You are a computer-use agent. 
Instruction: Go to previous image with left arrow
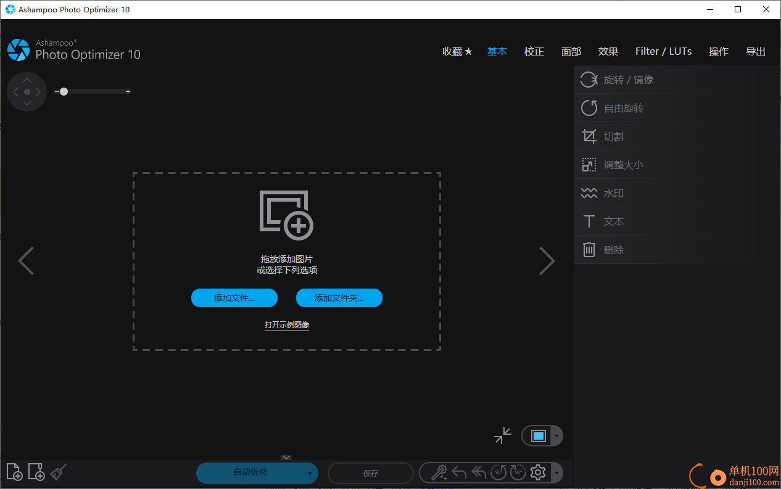click(26, 261)
